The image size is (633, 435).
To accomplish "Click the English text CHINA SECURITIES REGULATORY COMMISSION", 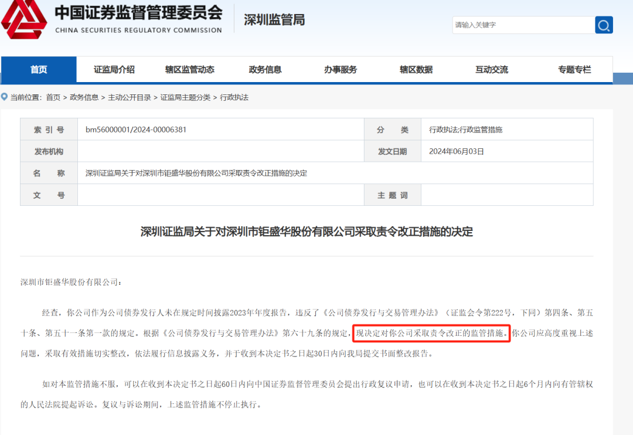I will [x=138, y=30].
